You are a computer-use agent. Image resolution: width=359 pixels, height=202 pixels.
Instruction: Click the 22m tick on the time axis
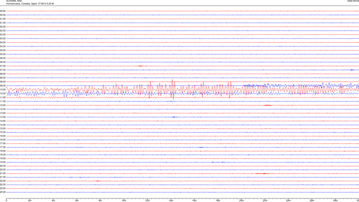[265, 201]
